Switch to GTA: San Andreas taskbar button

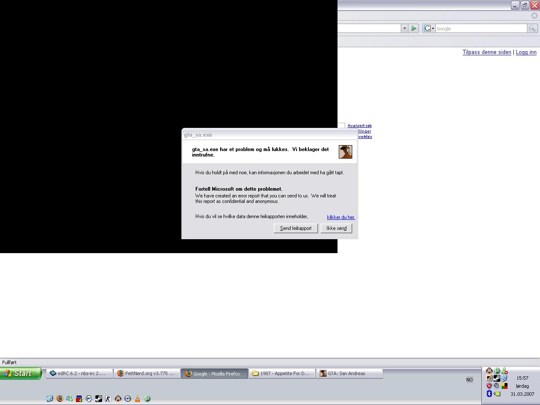pos(350,373)
